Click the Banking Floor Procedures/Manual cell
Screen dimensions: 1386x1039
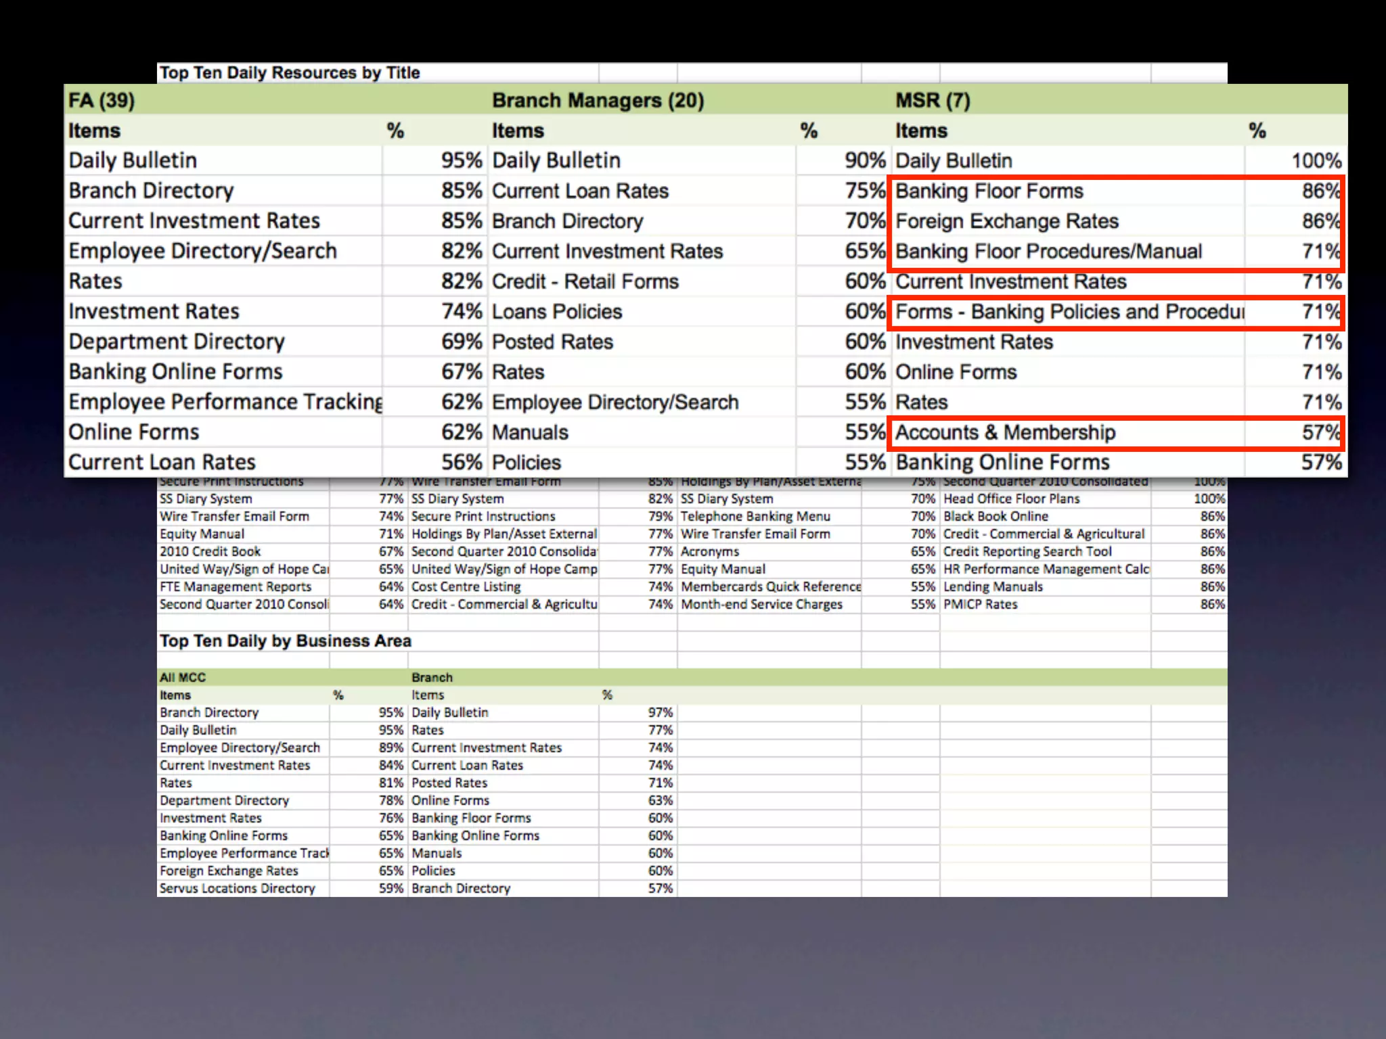coord(1048,252)
